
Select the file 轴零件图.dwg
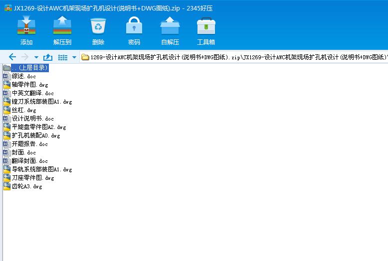pos(30,85)
